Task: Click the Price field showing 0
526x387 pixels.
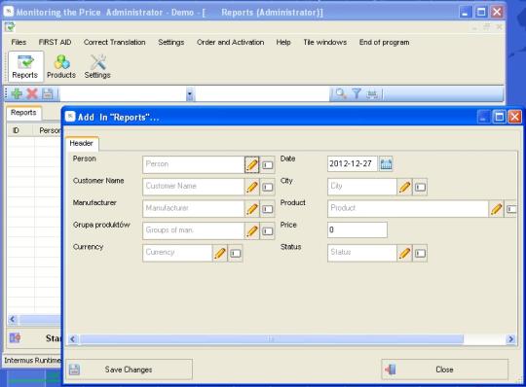Action: [x=357, y=230]
